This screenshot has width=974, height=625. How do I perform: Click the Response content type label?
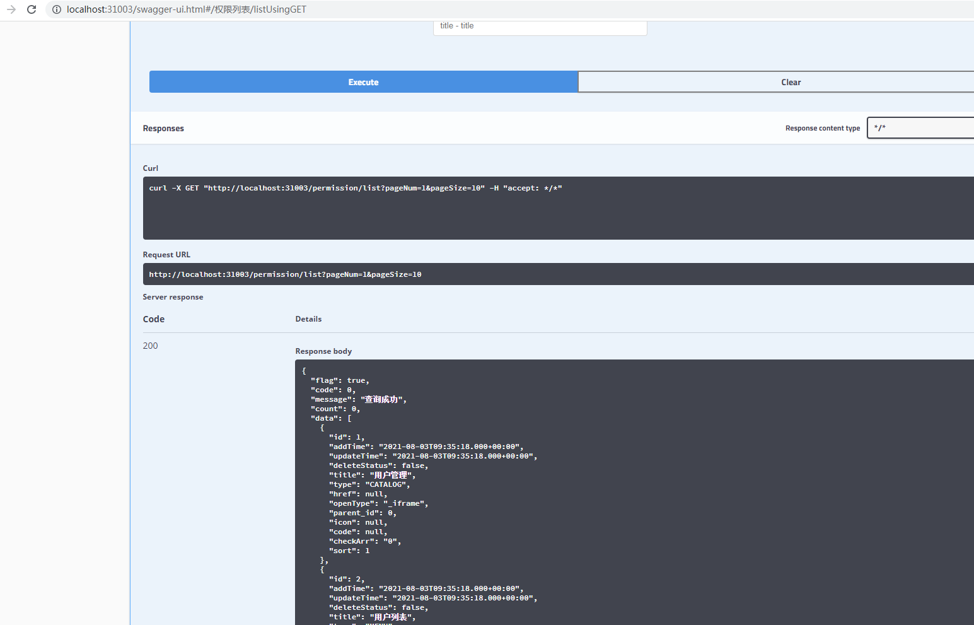822,129
